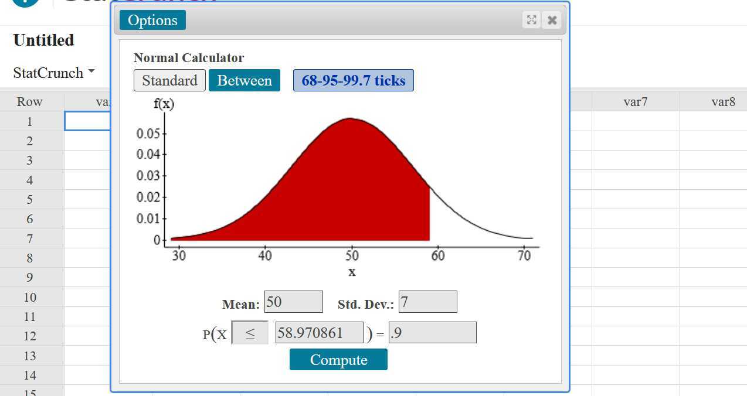Click the var7 column header

coord(635,101)
